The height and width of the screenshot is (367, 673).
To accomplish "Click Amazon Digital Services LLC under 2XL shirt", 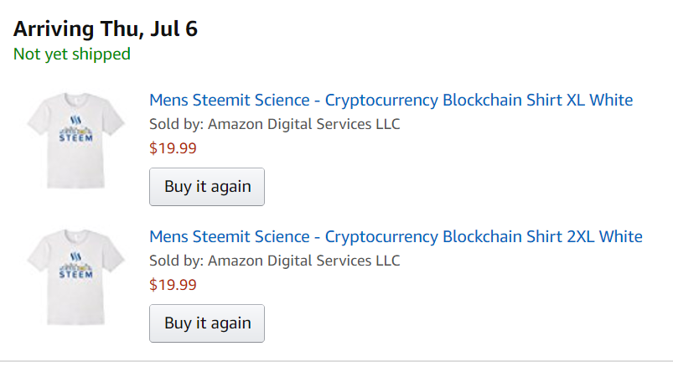I will pyautogui.click(x=304, y=260).
